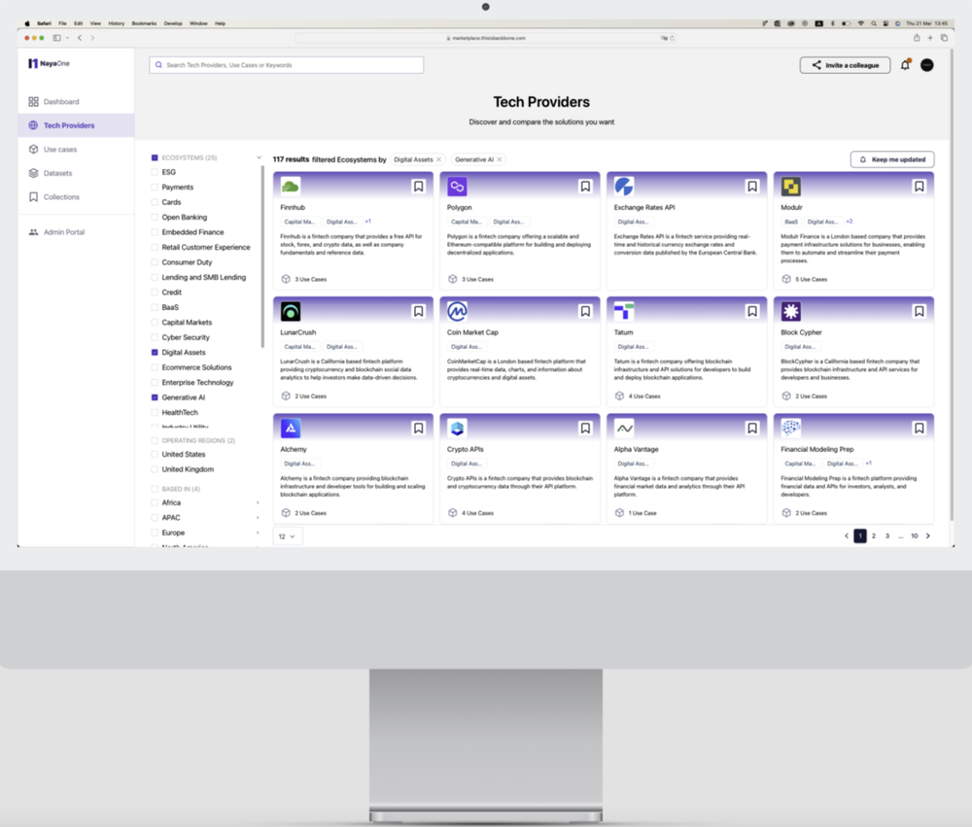Click the Search Tech Providers field
972x827 pixels.
click(x=287, y=65)
